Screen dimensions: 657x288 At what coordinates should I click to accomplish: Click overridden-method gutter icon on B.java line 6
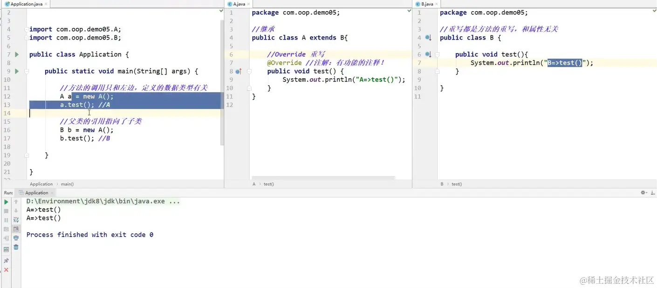(428, 55)
